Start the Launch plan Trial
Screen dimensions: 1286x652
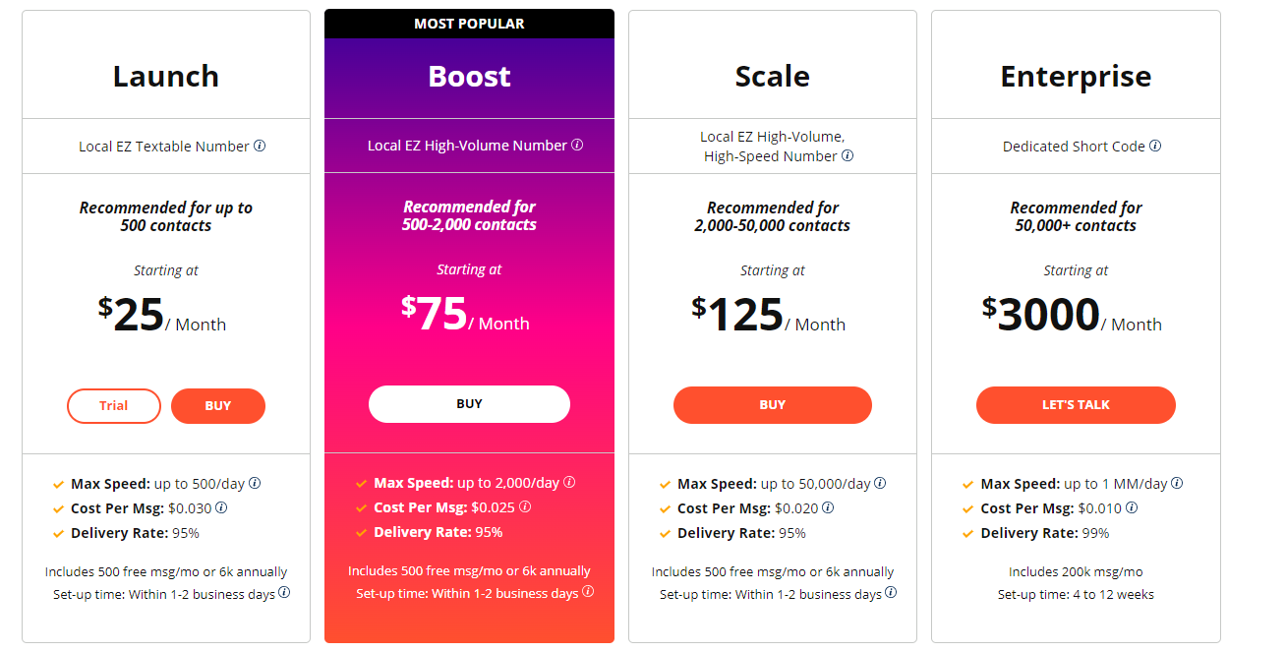click(114, 406)
